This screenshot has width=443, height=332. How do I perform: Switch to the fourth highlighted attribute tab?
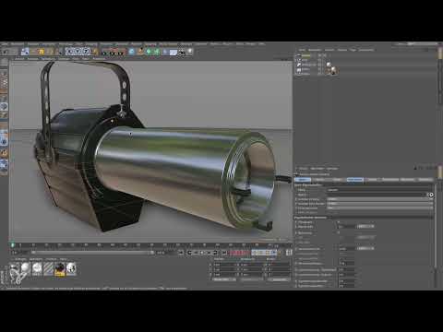pos(354,180)
